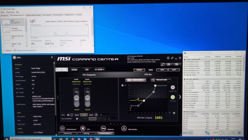The width and height of the screenshot is (248, 140).
Task: Click the Total CPU Usage row in HWiNFO
Action: 213,103
